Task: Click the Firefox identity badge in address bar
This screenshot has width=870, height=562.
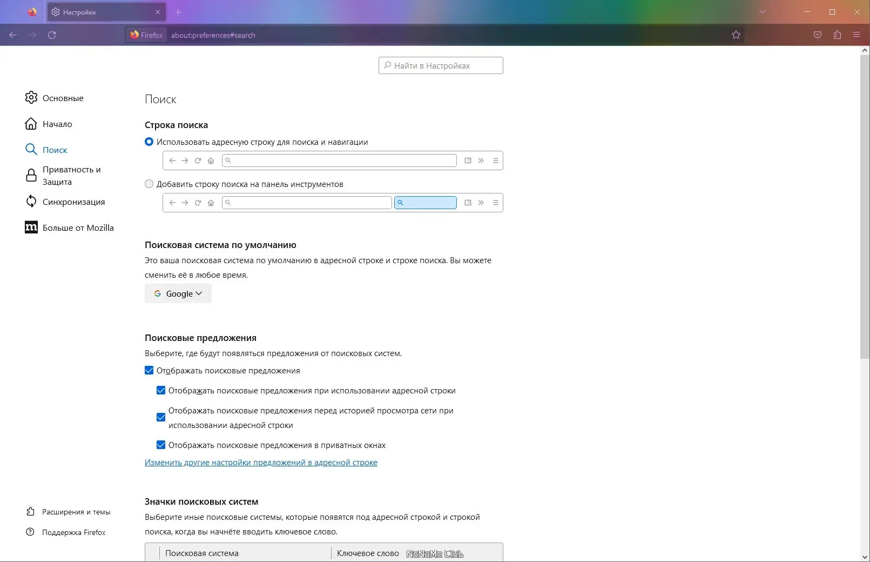Action: 146,35
